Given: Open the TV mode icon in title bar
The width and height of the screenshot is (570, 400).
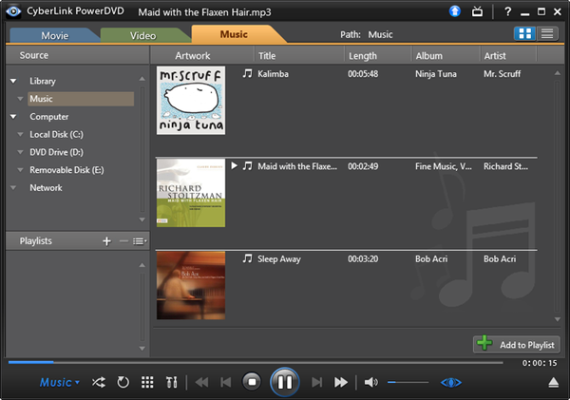Looking at the screenshot, I should click(x=477, y=11).
